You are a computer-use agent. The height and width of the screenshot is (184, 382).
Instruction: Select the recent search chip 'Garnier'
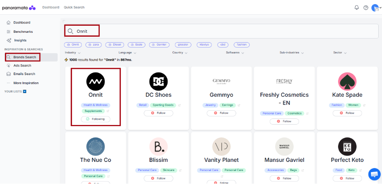point(159,45)
